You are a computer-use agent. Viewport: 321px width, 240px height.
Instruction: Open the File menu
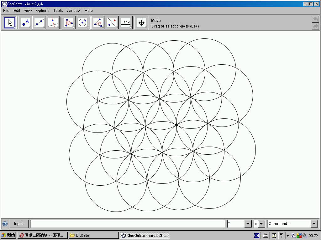coord(6,10)
